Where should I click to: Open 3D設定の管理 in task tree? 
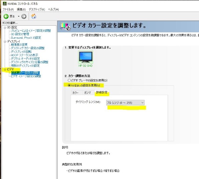[x=20, y=34]
